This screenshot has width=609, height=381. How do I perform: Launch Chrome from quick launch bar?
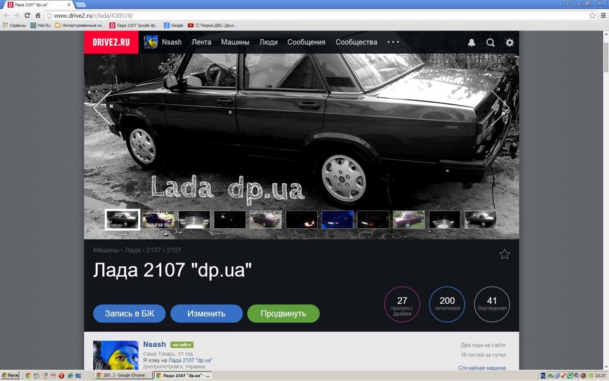[x=28, y=375]
